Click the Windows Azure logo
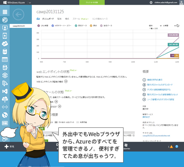Image resolution: width=184 pixels, height=167 pixels. pos(14,3)
